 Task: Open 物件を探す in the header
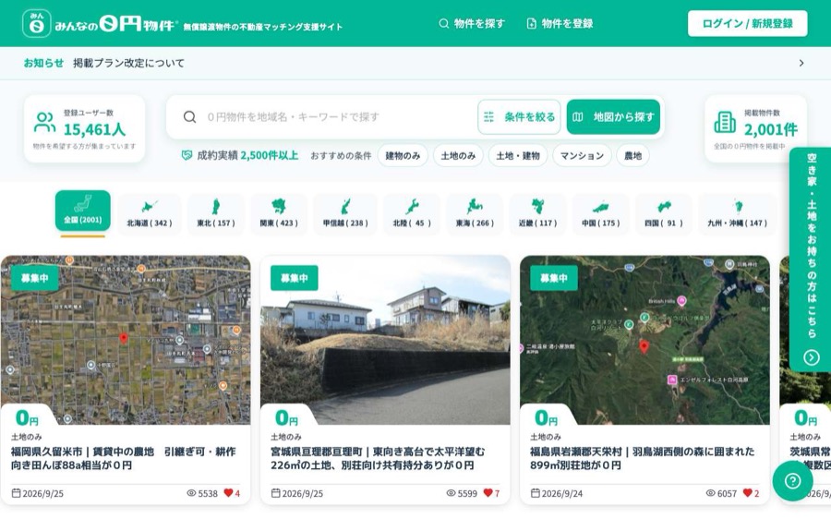[x=472, y=24]
